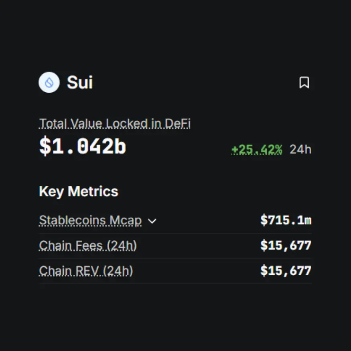Select the $1.042b TVL value

click(83, 147)
